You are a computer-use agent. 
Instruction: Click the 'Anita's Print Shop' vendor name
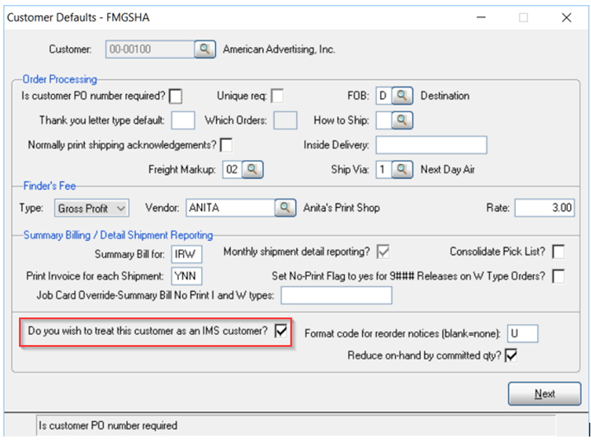pos(341,208)
